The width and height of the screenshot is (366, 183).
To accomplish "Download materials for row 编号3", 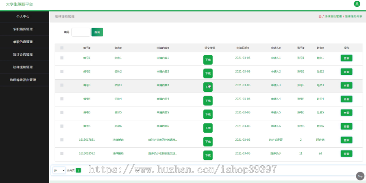I will point(208,87).
